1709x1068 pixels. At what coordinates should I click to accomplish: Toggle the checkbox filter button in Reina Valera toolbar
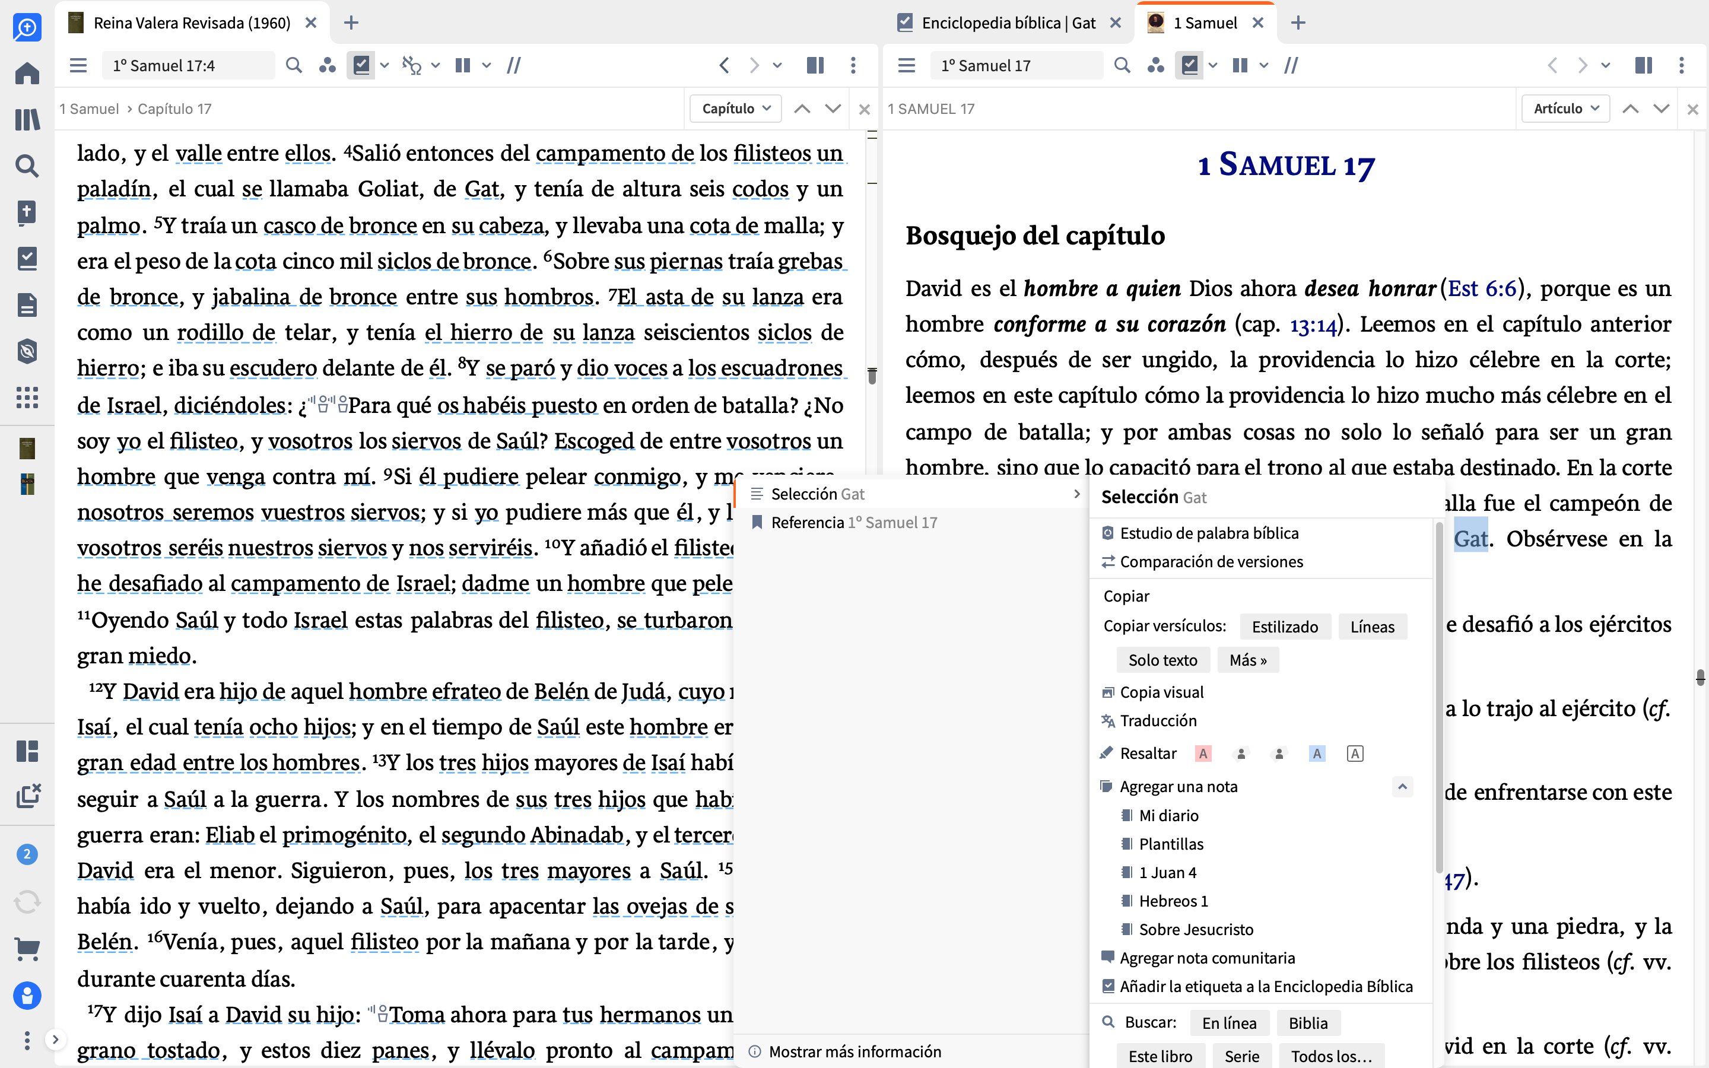(361, 66)
